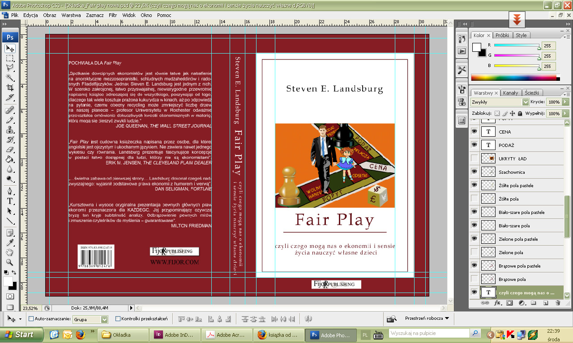Delete layer using trash icon
This screenshot has width=573, height=343.
(558, 303)
